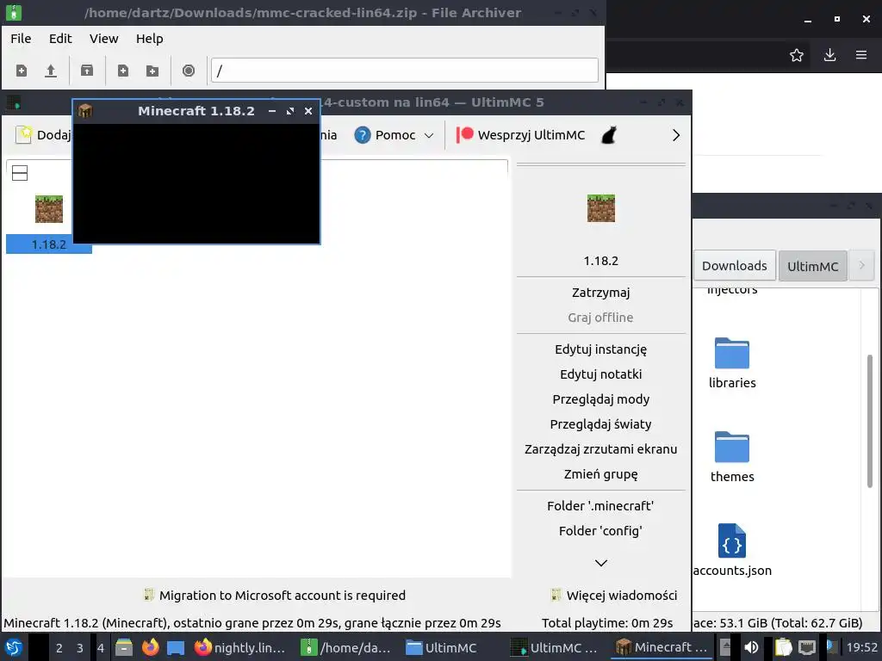Viewport: 882px width, 661px height.
Task: Click the Zatrzymaj button
Action: click(600, 293)
